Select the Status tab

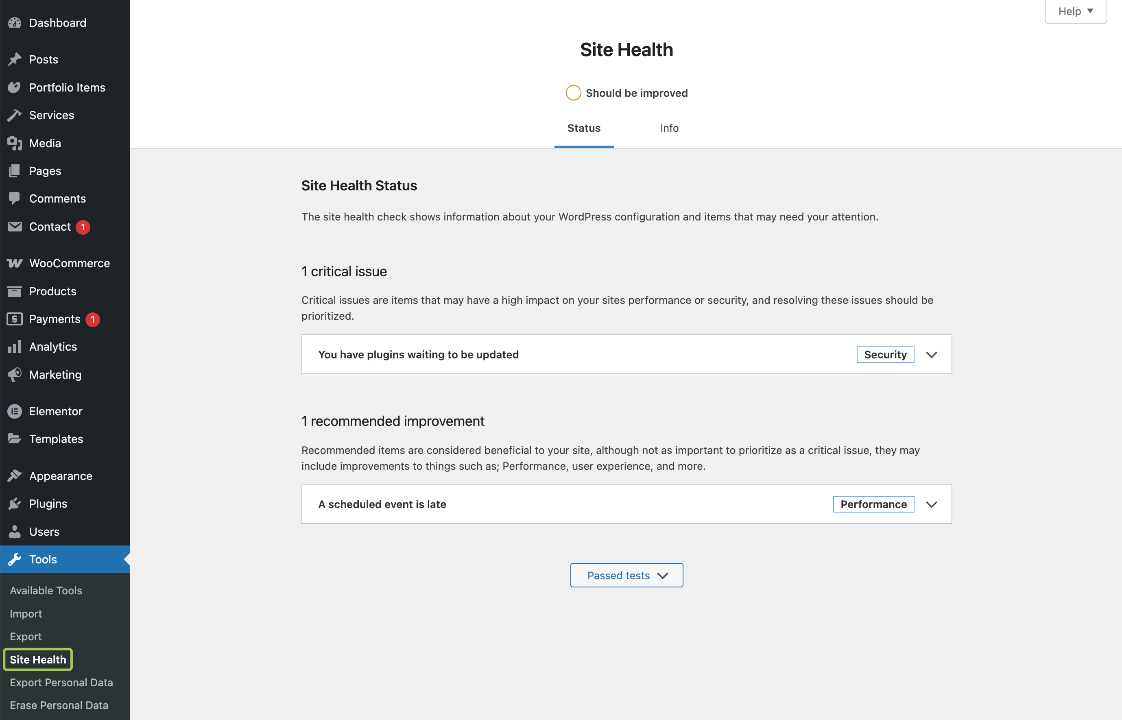(x=583, y=128)
